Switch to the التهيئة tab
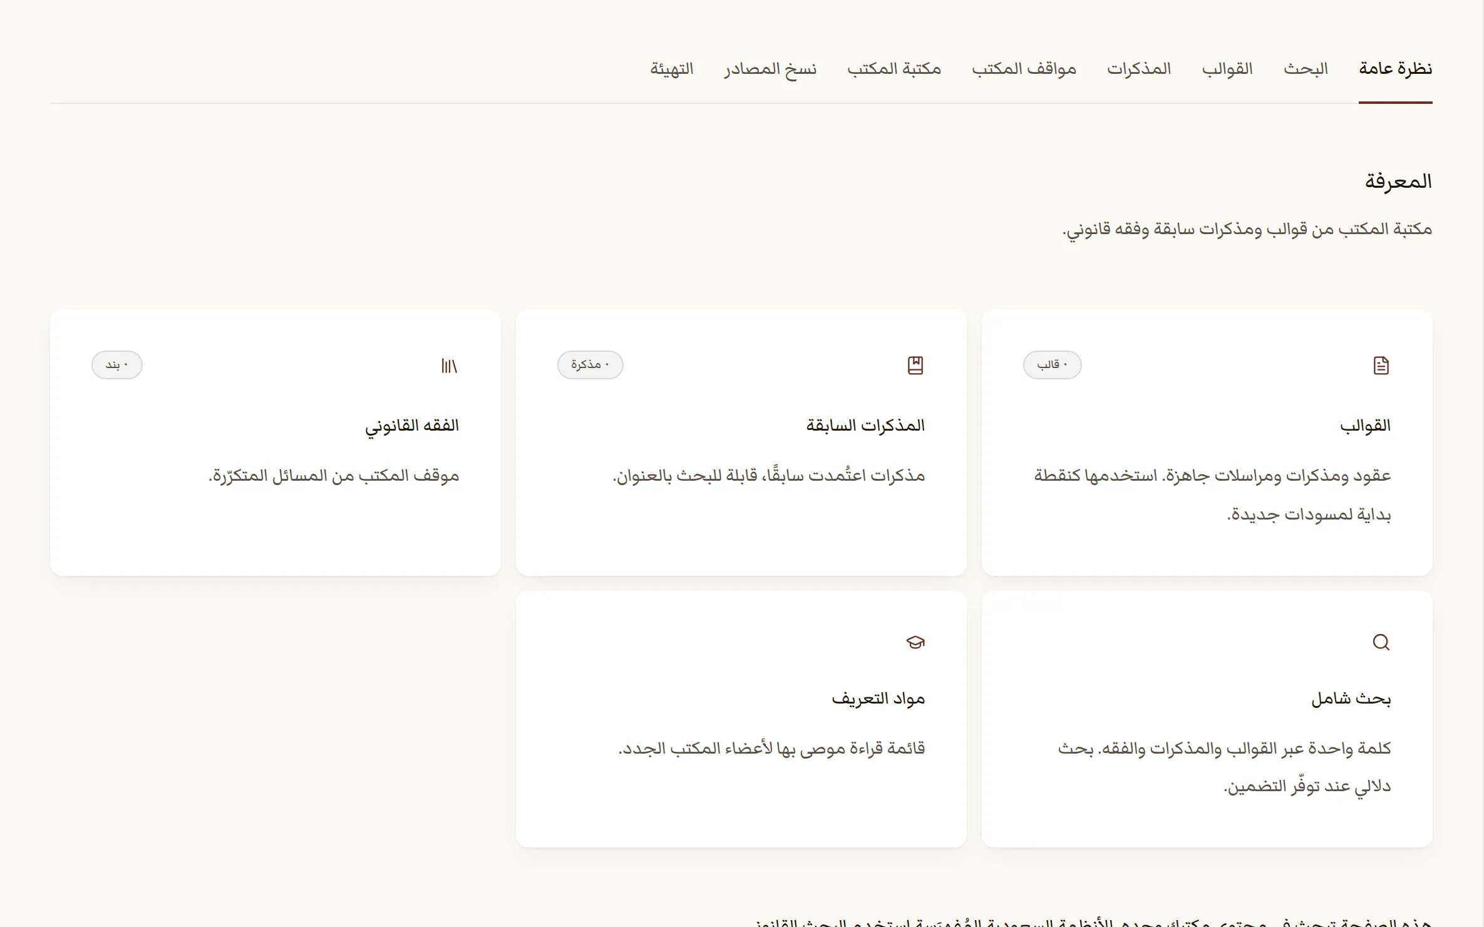The width and height of the screenshot is (1484, 927). coord(671,69)
